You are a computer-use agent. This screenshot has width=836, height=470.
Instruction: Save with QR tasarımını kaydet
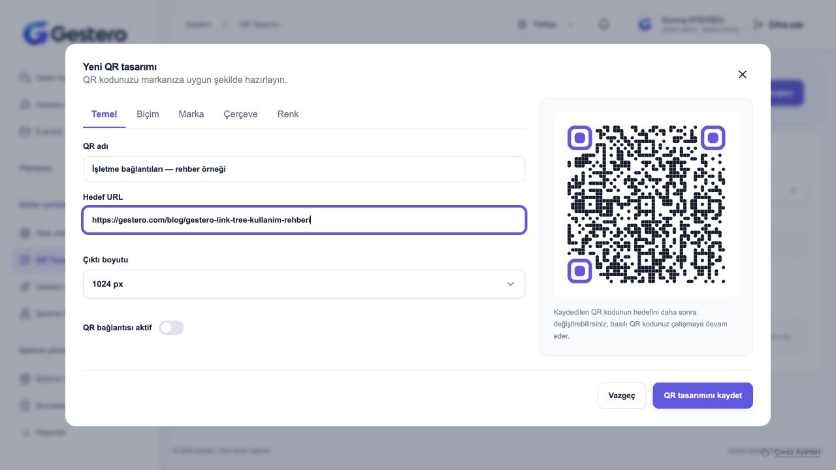coord(703,396)
